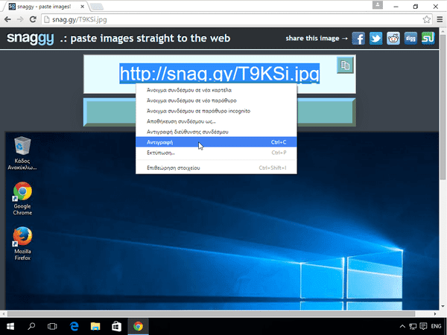Open File Explorer from taskbar
The height and width of the screenshot is (335, 447).
(x=95, y=326)
